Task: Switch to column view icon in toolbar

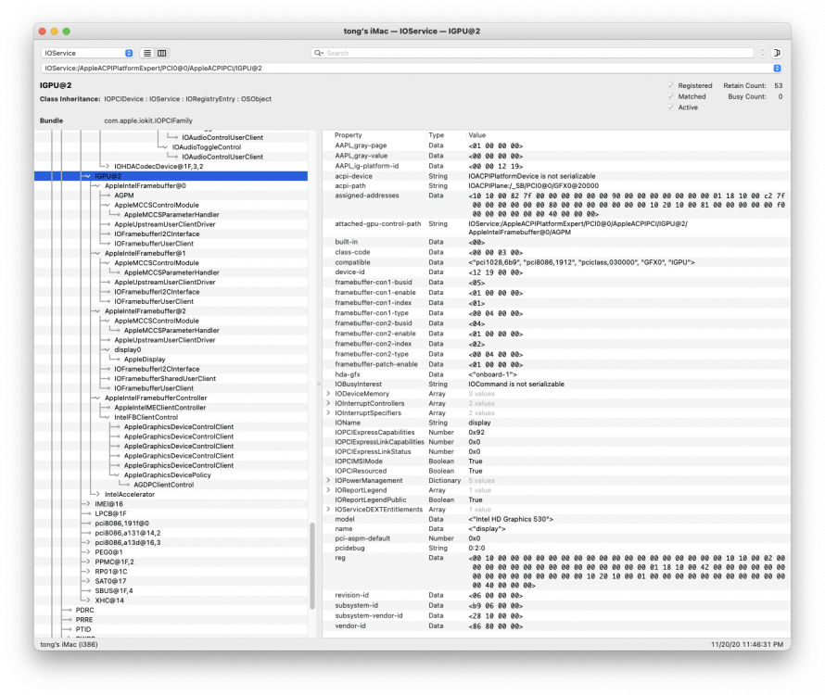Action: click(x=162, y=53)
